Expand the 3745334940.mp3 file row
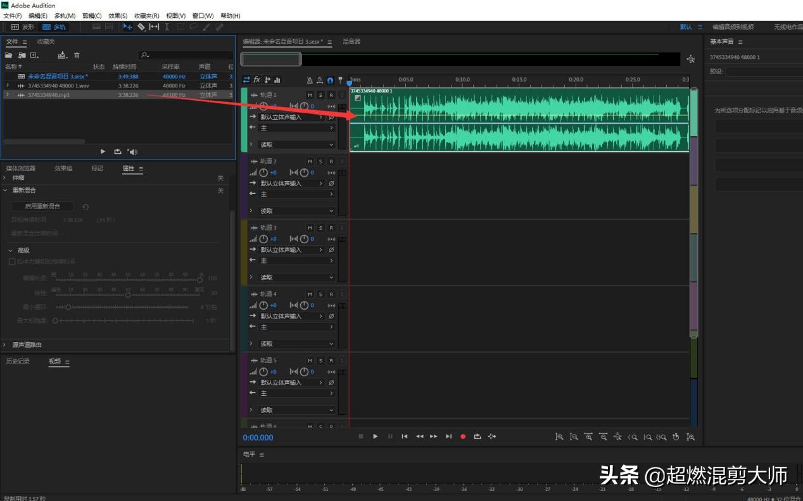Image resolution: width=803 pixels, height=501 pixels. (7, 95)
